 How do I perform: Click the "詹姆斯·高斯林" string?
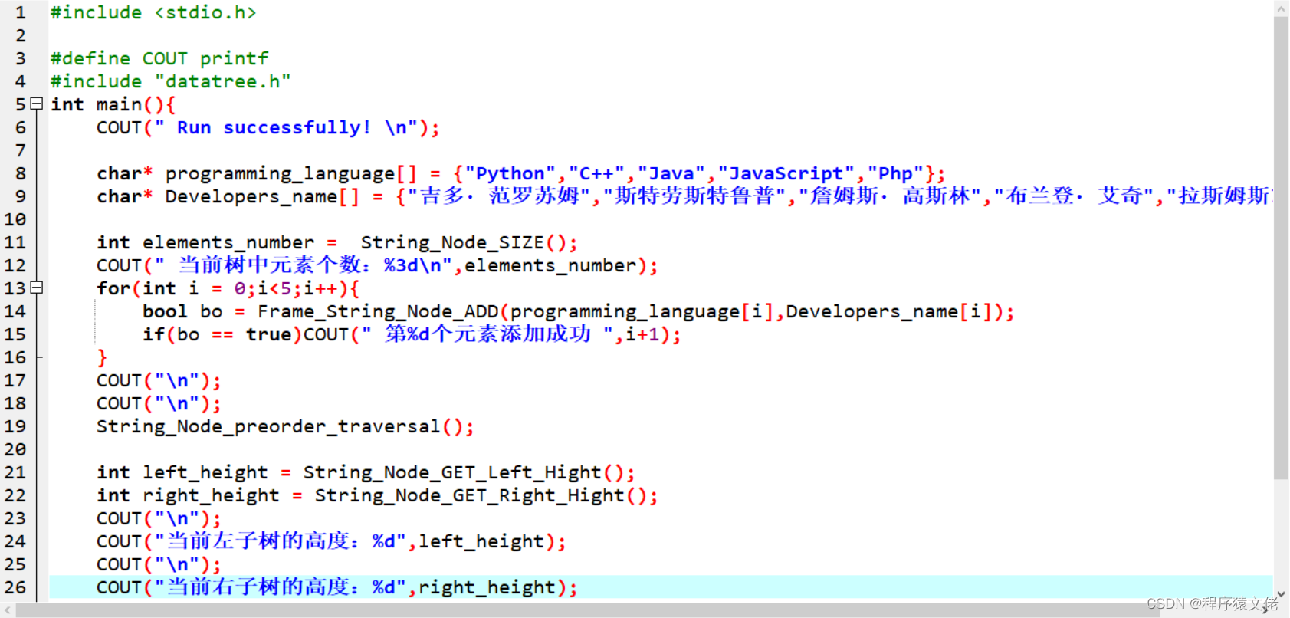coord(890,197)
